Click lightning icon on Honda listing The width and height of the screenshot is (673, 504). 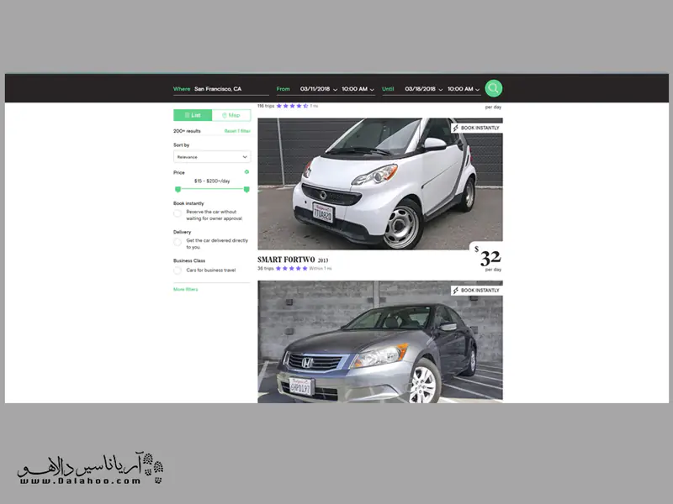pos(456,291)
